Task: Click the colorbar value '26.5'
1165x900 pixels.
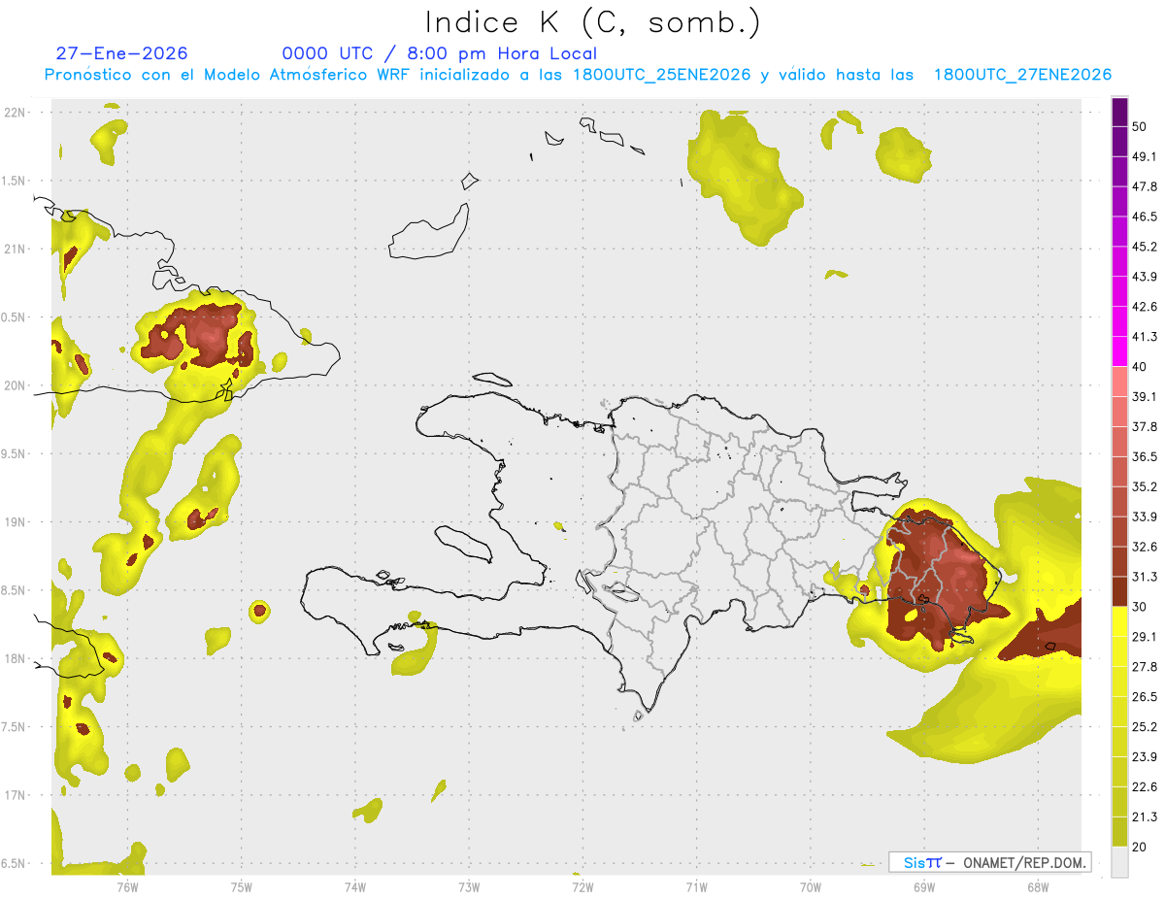Action: tap(1145, 696)
